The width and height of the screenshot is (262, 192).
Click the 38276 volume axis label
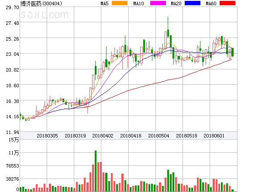click(x=13, y=179)
